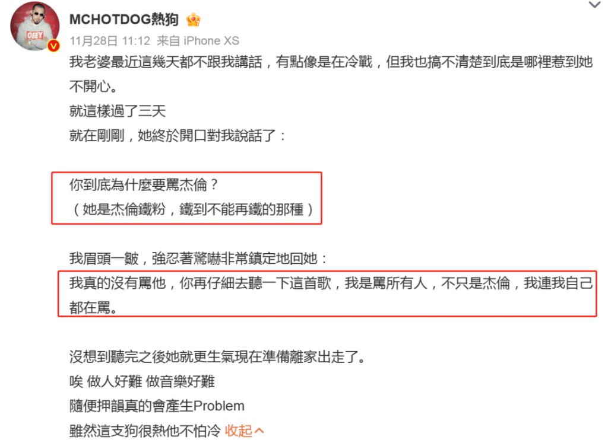The width and height of the screenshot is (608, 440).
Task: Open the MCHOTDOG profile avatar
Action: [35, 26]
